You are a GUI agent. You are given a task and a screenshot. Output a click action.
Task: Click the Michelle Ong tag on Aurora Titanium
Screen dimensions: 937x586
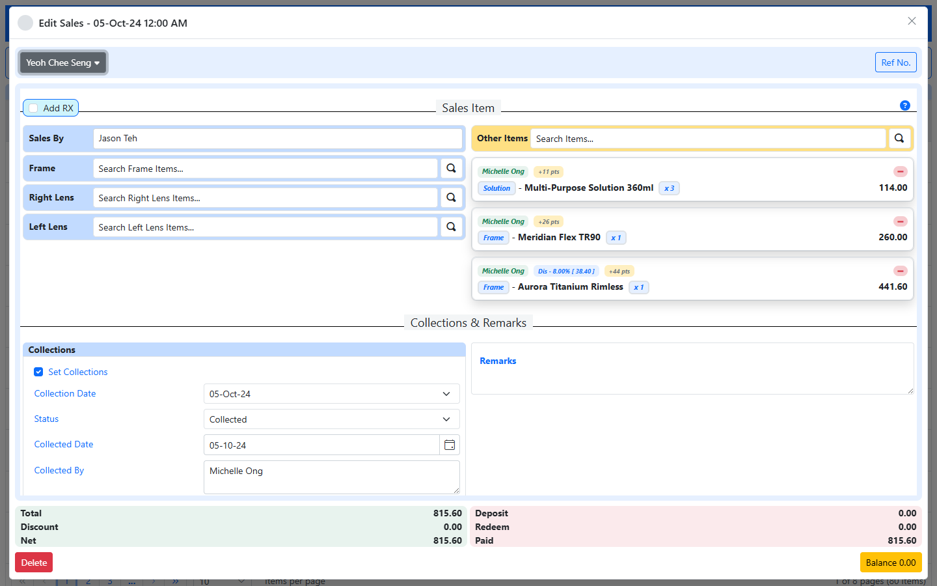503,271
